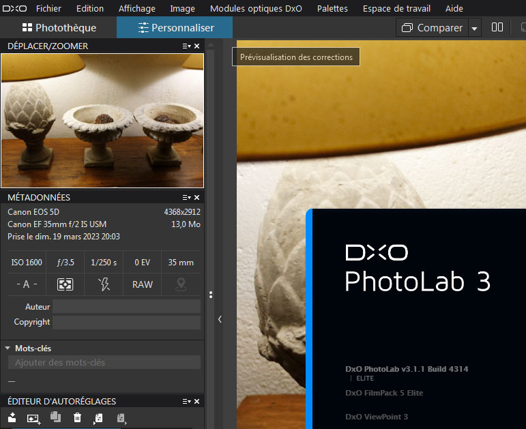Open the Comparer dropdown arrow
The image size is (526, 429).
click(x=474, y=29)
